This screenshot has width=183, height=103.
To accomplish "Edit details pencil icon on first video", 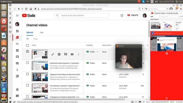I will pyautogui.click(x=53, y=54).
